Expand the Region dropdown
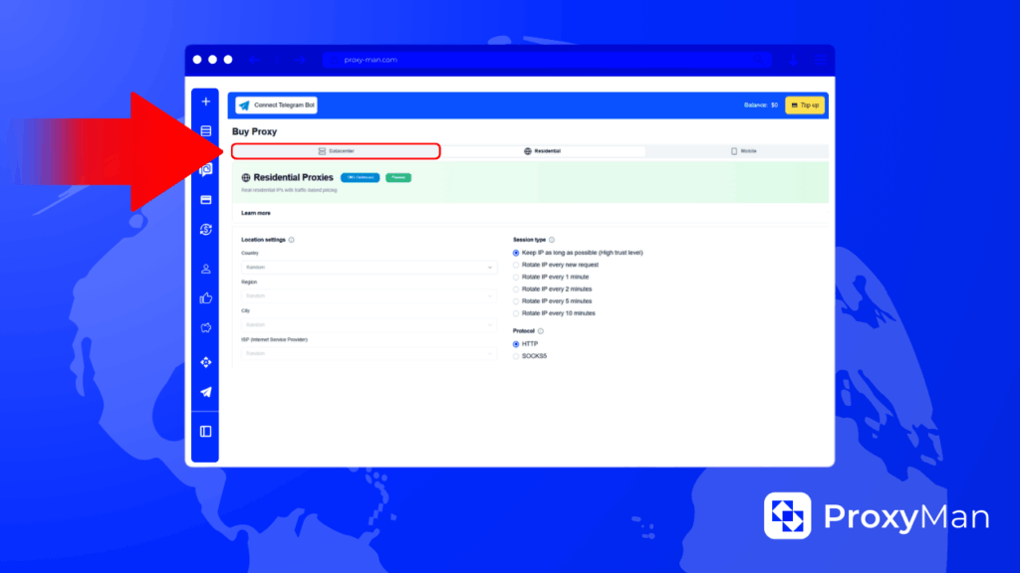1020x573 pixels. click(x=369, y=296)
